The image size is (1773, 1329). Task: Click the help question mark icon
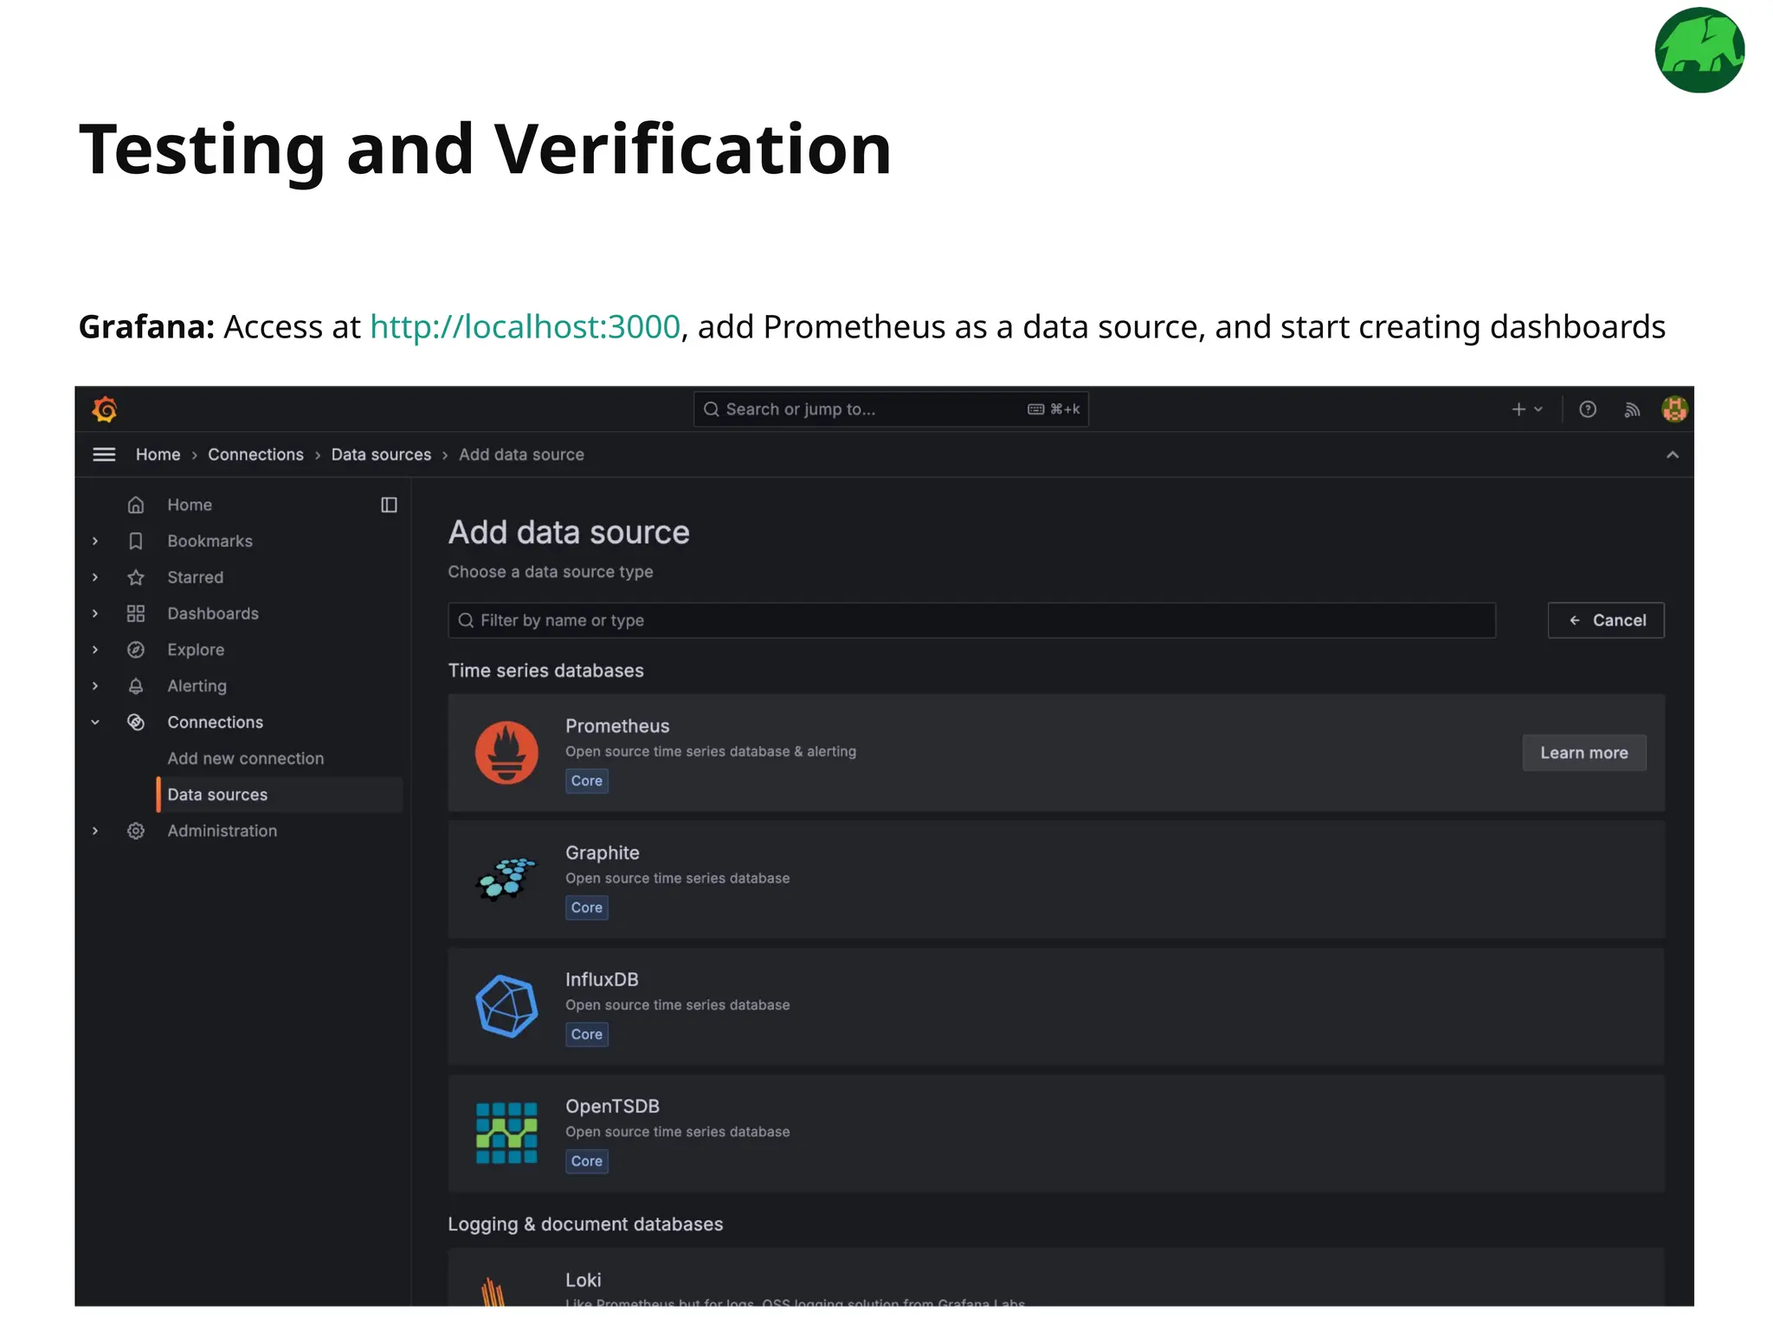(x=1587, y=409)
